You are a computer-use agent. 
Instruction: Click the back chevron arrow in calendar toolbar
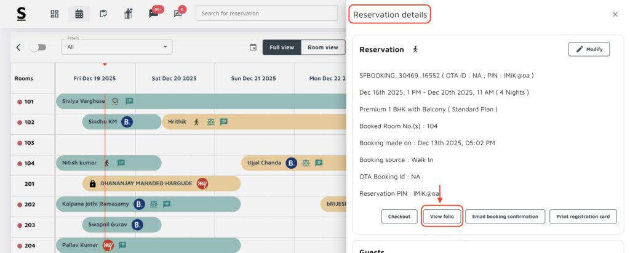tap(18, 47)
